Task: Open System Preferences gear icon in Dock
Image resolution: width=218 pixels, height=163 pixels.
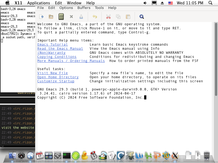Action: 58,155
